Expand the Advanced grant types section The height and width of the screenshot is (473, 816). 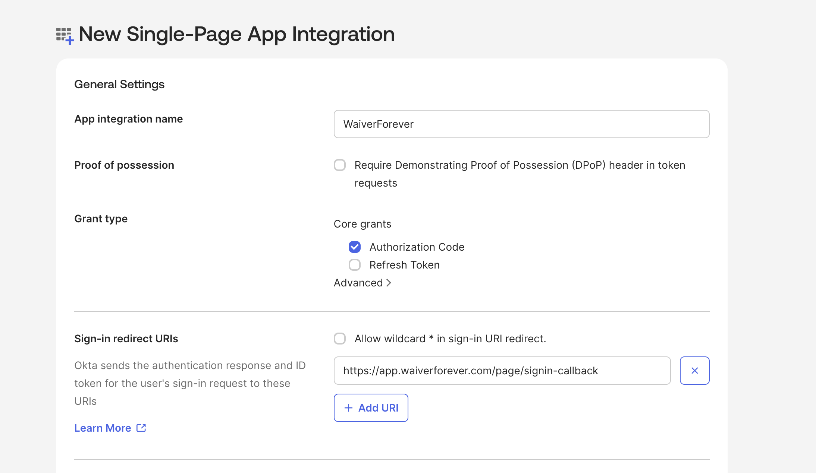tap(359, 283)
